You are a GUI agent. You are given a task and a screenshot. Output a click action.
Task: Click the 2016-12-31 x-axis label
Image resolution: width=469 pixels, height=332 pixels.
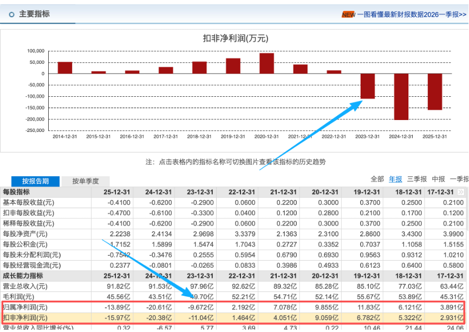tap(132, 136)
